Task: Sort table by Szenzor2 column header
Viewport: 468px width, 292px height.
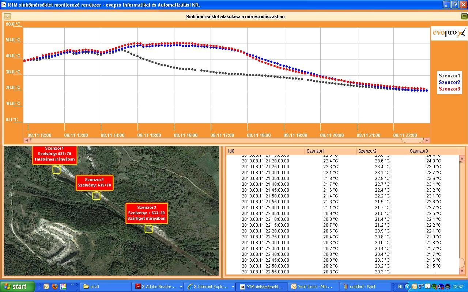Action: [382, 151]
